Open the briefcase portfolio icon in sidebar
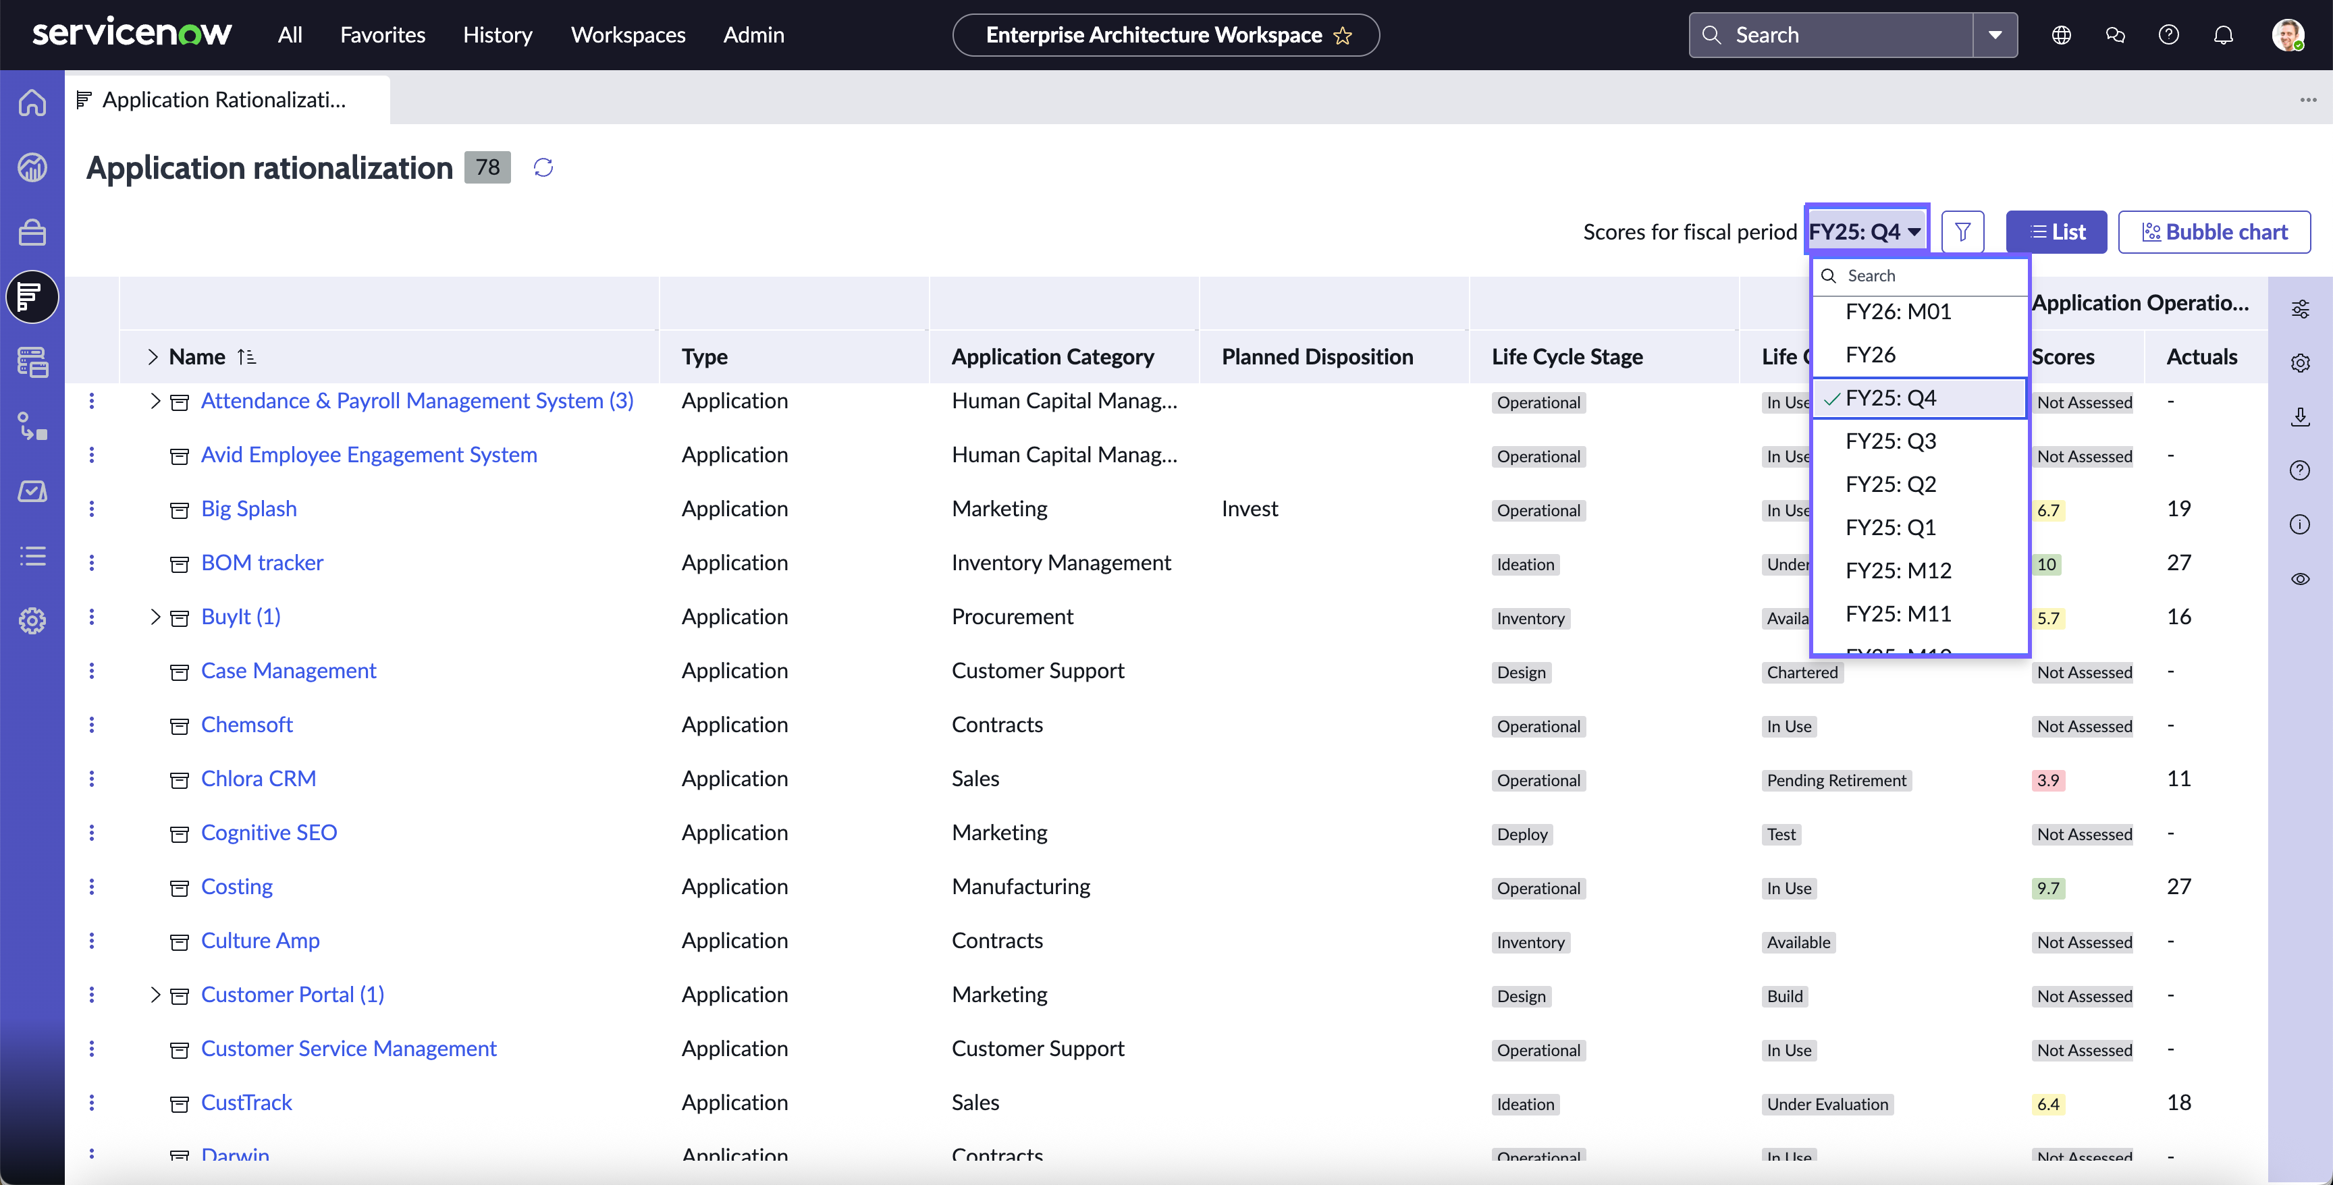The image size is (2333, 1185). pos(32,231)
